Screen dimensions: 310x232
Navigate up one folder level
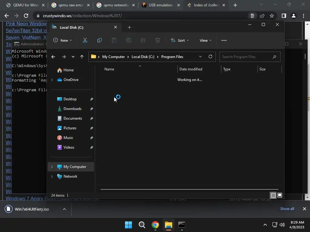(82, 57)
